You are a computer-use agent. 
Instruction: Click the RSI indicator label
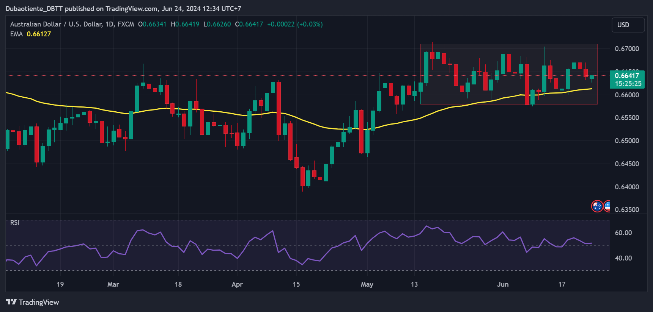[x=15, y=223]
